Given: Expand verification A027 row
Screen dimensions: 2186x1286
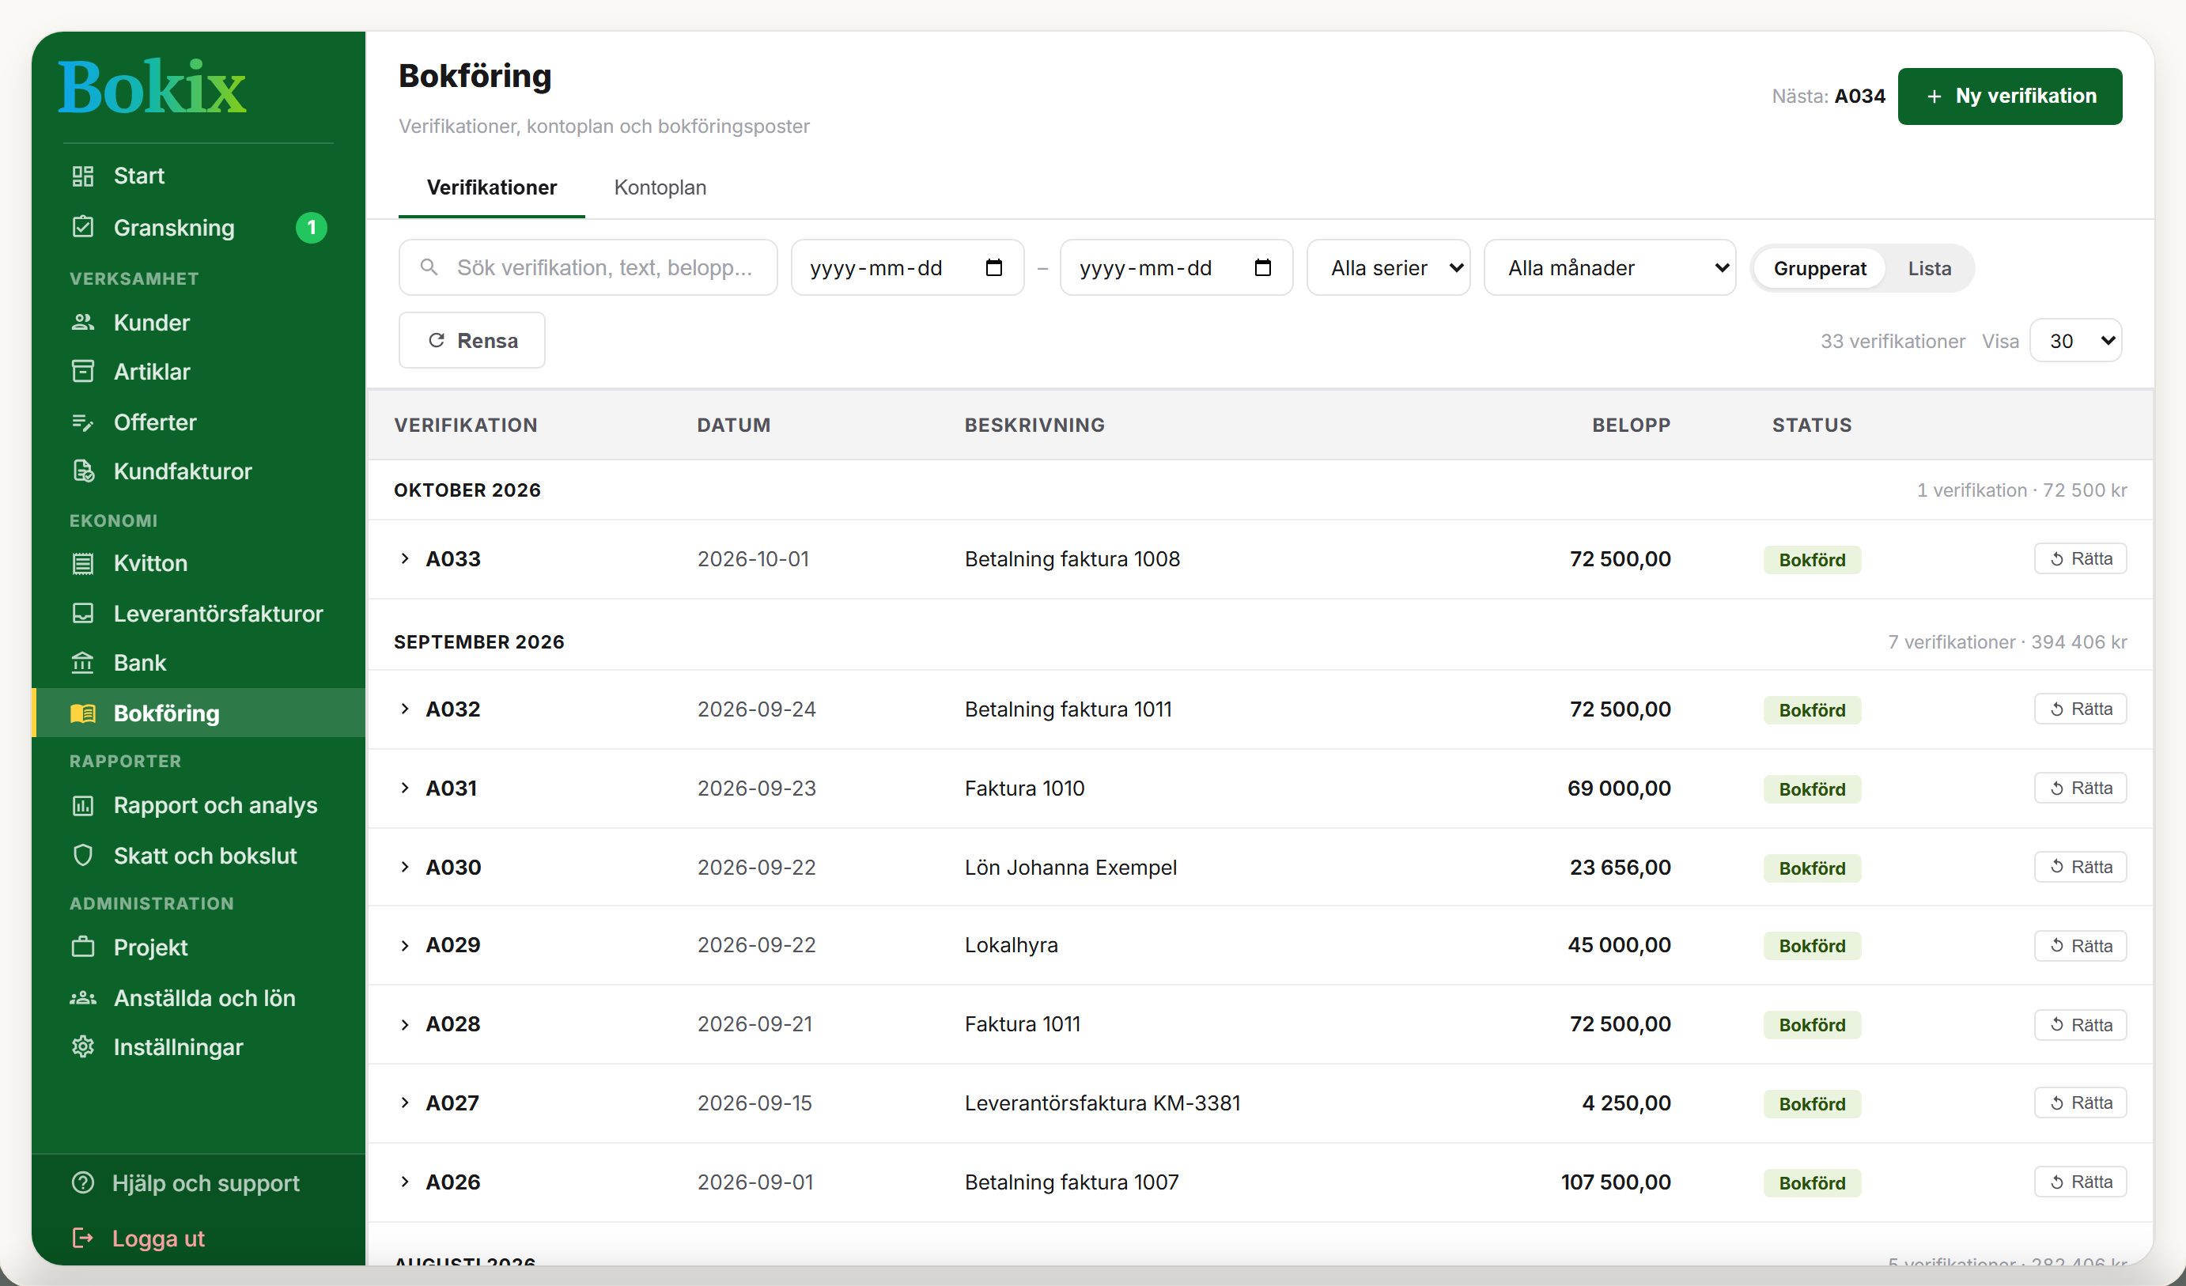Looking at the screenshot, I should (404, 1103).
